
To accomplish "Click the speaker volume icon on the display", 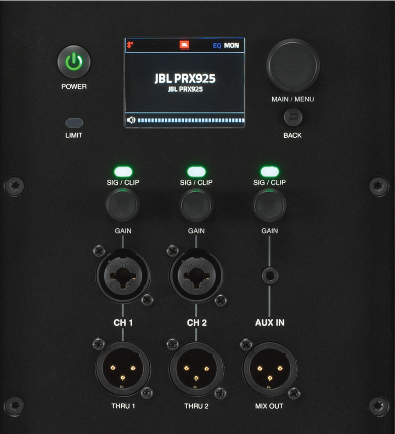I will [131, 120].
